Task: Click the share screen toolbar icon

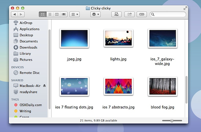Action: tap(116, 14)
